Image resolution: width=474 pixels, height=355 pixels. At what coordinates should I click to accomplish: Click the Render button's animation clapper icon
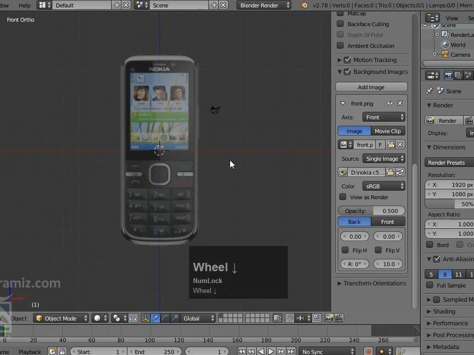pos(469,120)
